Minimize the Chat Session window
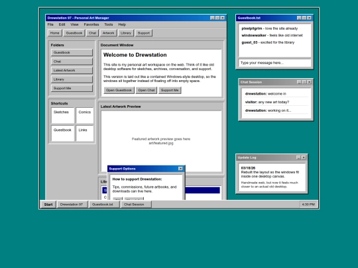The width and height of the screenshot is (358, 268). (299, 82)
